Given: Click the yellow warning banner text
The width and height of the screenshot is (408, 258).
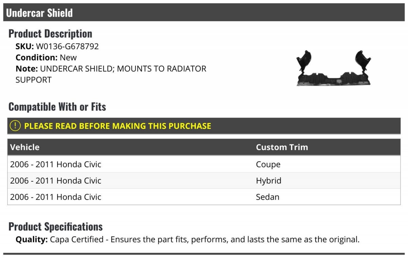Looking at the screenshot, I should point(118,126).
